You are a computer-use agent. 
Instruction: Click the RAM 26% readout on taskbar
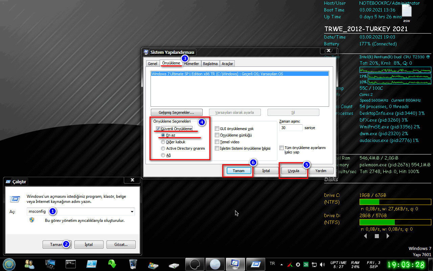click(x=355, y=265)
